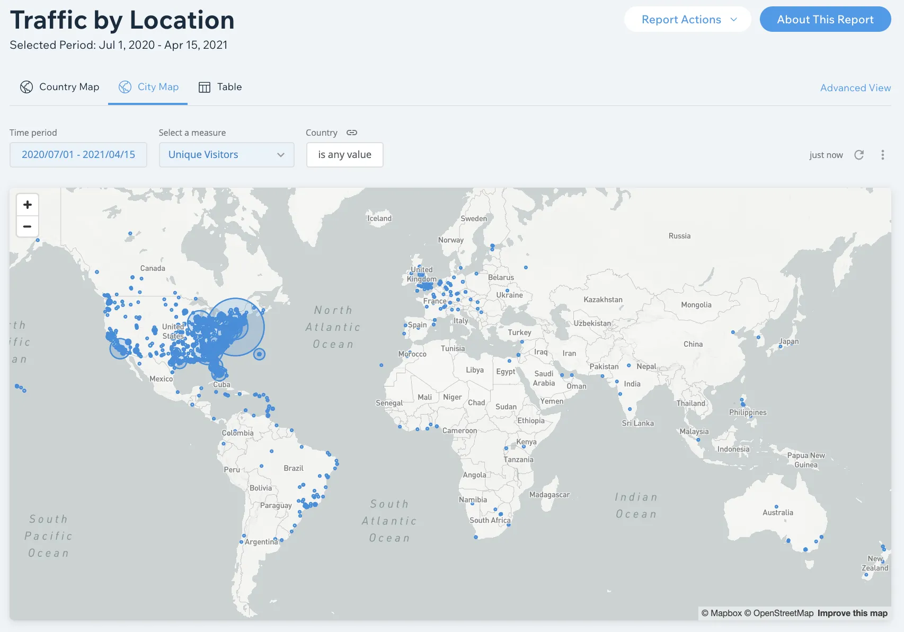Viewport: 904px width, 632px height.
Task: Open the OpenStreetMap attribution link
Action: point(779,613)
